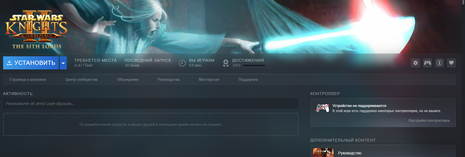Click the Расскажите об этой игре field
Image resolution: width=465 pixels, height=157 pixels.
click(151, 104)
